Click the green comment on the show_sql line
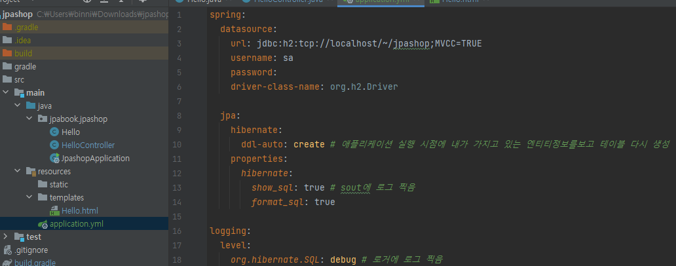The height and width of the screenshot is (266, 676). (372, 187)
